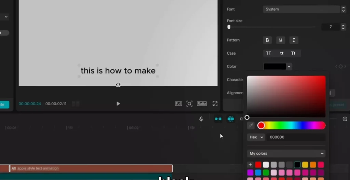Collapse the Color picker with the chevron
Viewport: 350px width, 180px height.
[x=289, y=67]
